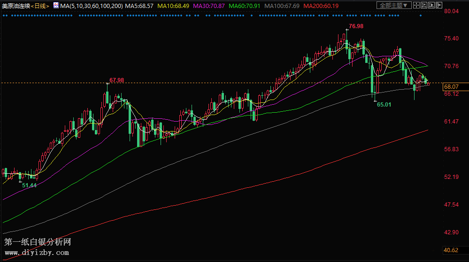
Task: Click the MA5:68.57 legend value
Action: click(x=140, y=6)
